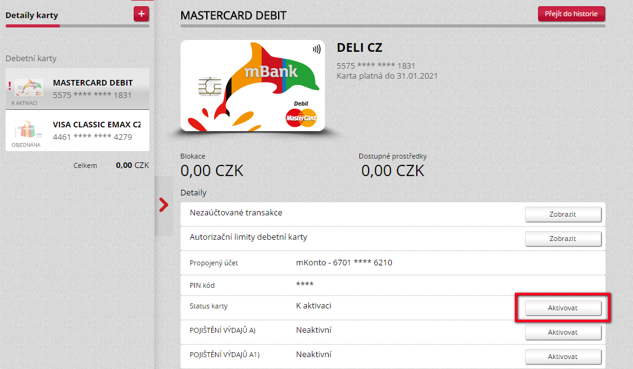Click the Dostupné prostředky label
633x369 pixels.
(392, 156)
